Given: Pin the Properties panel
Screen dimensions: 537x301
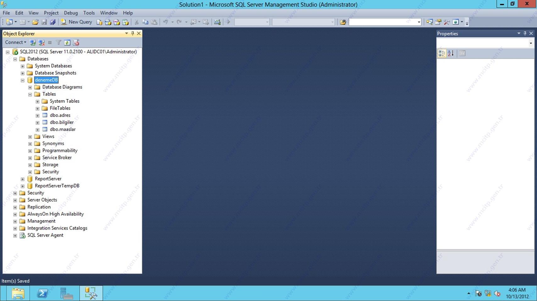Looking at the screenshot, I should pos(525,33).
